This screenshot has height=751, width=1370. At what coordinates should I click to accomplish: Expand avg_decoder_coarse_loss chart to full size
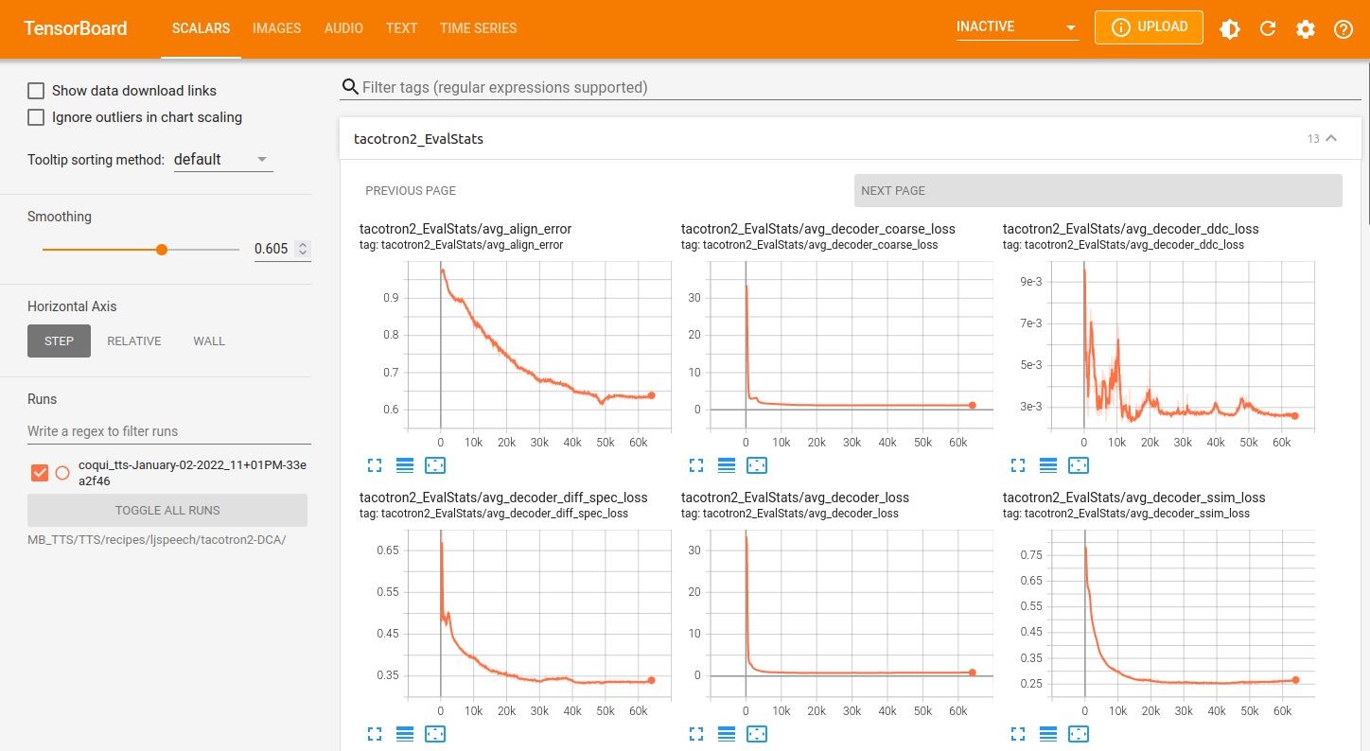(696, 464)
